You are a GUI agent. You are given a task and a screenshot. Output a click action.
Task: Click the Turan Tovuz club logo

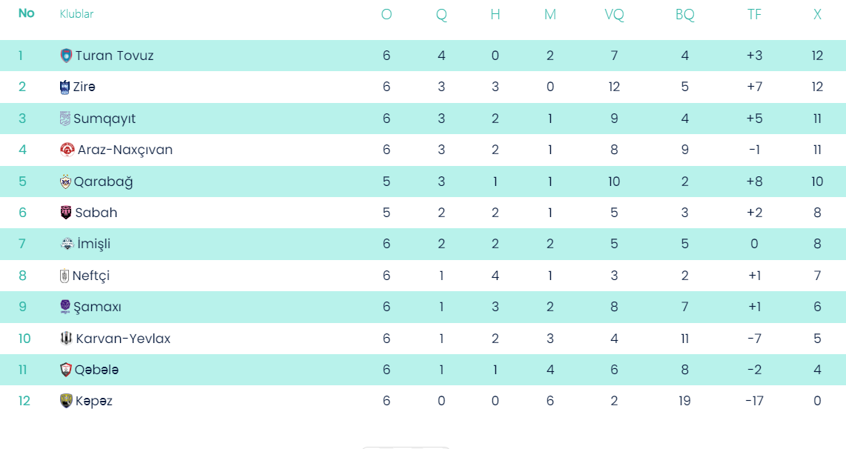[66, 56]
